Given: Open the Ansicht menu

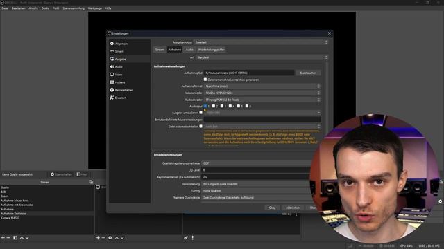Looking at the screenshot, I should click(33, 8).
